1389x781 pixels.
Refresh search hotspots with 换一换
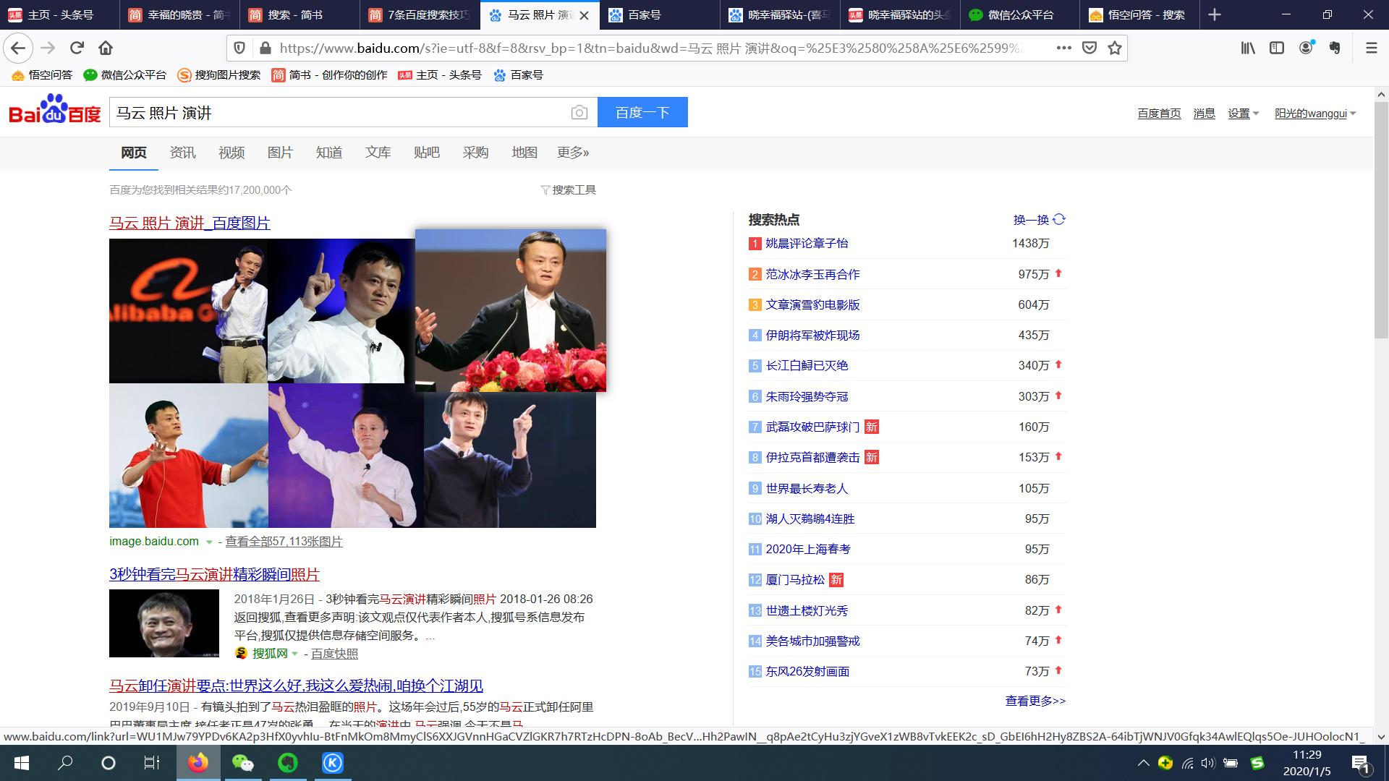(x=1039, y=220)
